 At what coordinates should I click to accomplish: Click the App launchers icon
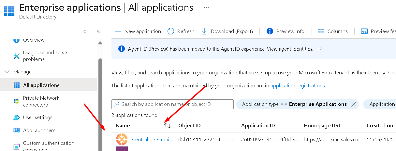(17, 130)
